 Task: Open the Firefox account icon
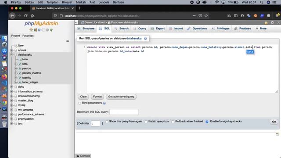[x=242, y=16]
